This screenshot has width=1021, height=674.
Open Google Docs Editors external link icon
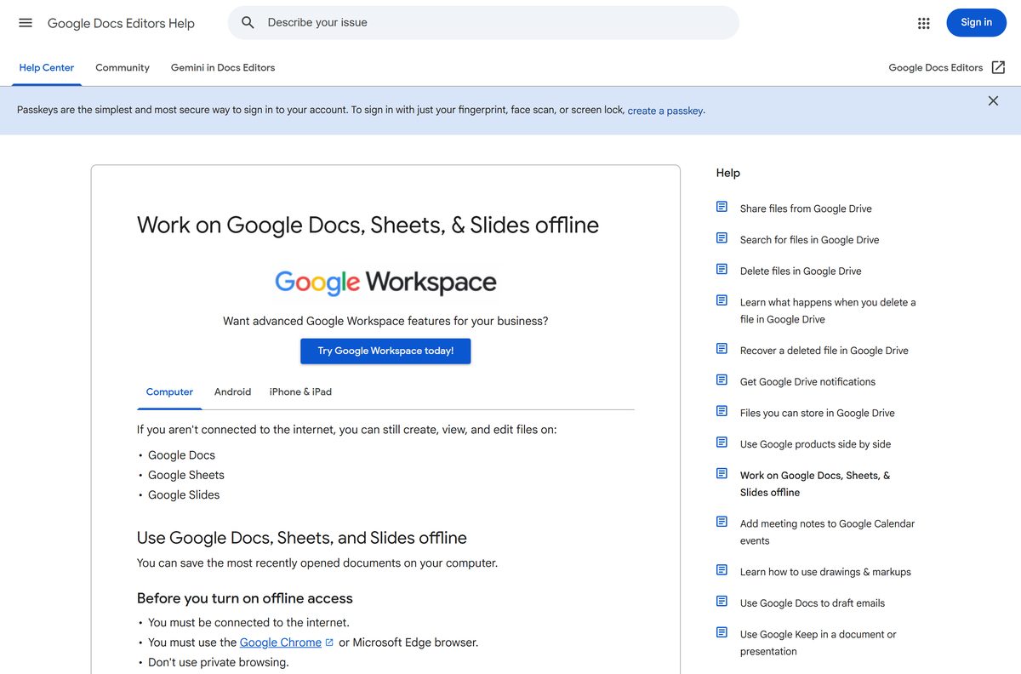[999, 67]
